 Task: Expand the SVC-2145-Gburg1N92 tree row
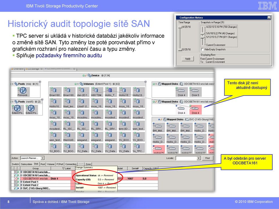[21, 188]
